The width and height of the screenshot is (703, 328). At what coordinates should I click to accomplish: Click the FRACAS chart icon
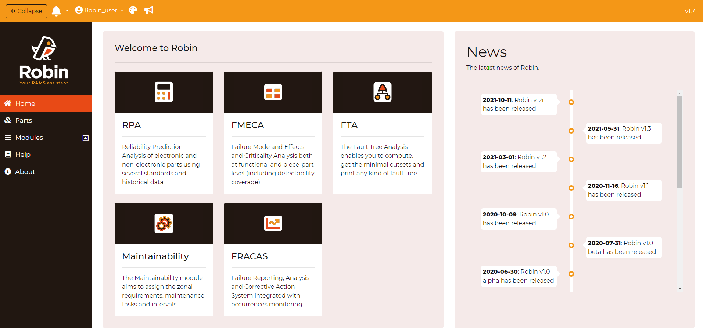273,223
